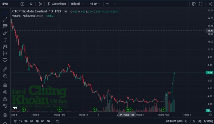This screenshot has width=214, height=124.
Task: Open chart settings gear
Action: 194,4
